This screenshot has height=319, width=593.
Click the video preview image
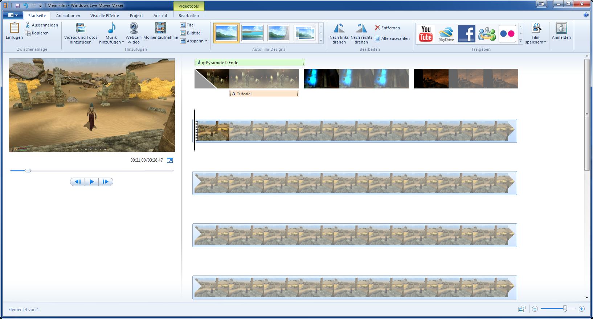point(92,105)
